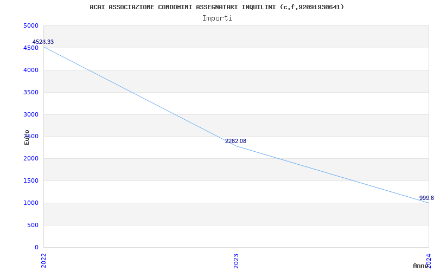This screenshot has width=434, height=271.
Task: Click the y-axis value 1000
Action: (31, 203)
